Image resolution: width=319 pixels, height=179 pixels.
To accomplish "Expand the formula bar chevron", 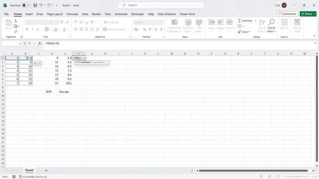I will [315, 43].
